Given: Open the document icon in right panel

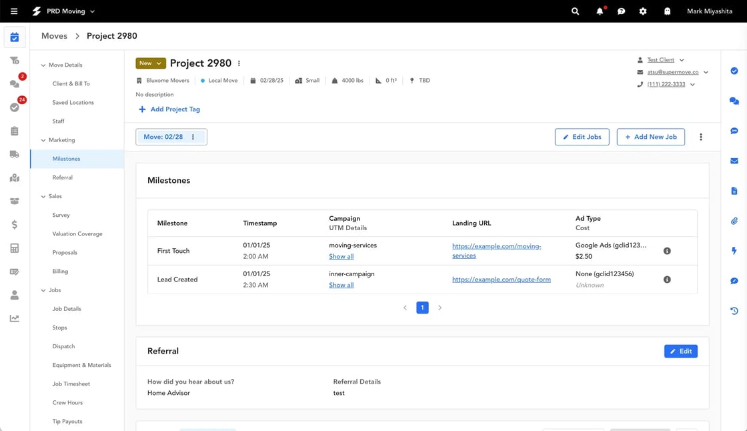Looking at the screenshot, I should 734,191.
